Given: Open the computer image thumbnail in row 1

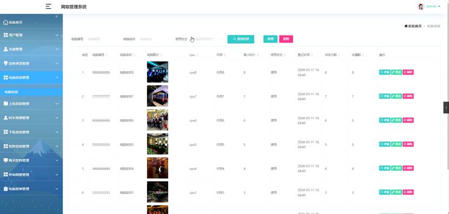Looking at the screenshot, I should tap(157, 72).
